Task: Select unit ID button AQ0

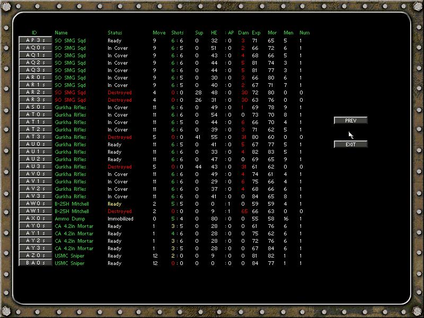Action: (35, 48)
